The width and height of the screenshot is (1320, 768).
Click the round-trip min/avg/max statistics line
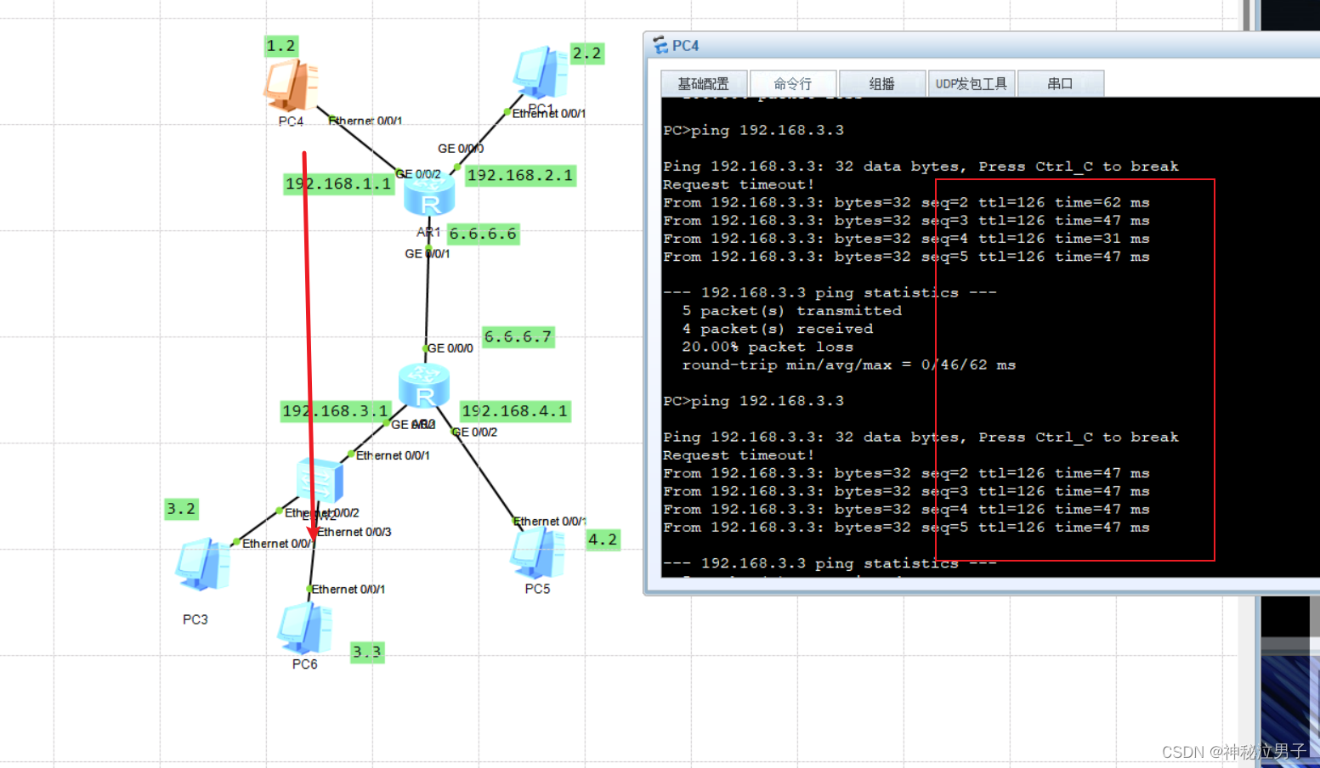click(x=849, y=364)
